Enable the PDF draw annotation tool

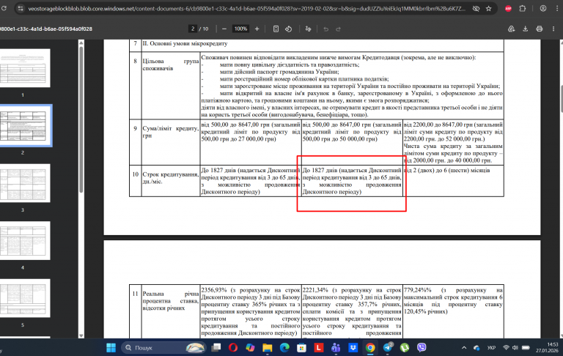(308, 29)
